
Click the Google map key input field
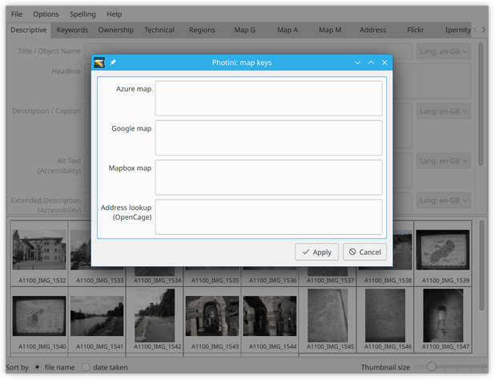point(268,138)
